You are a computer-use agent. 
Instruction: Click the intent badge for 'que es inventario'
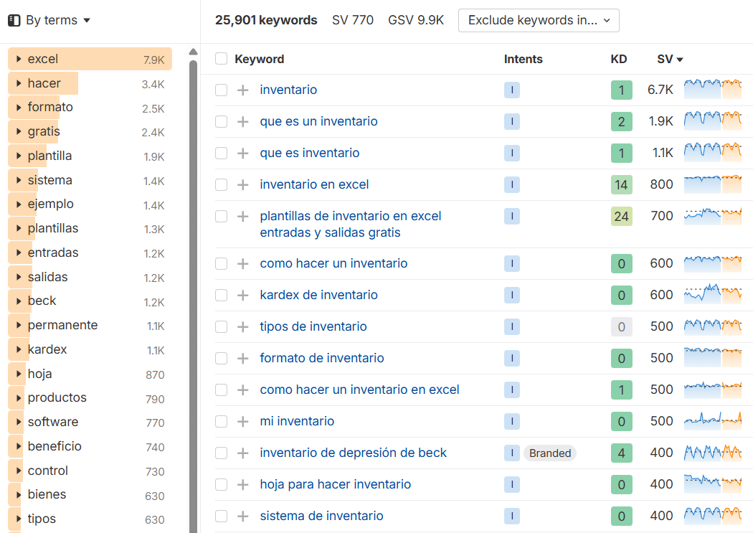tap(511, 154)
